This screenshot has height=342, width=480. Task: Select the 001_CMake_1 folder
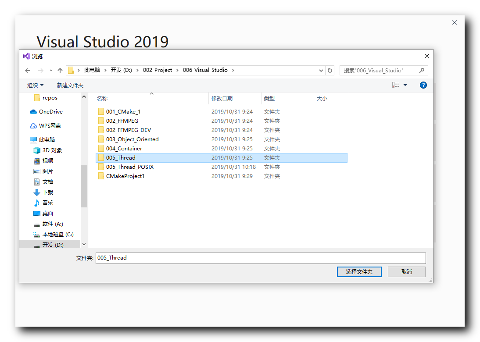[x=123, y=112]
